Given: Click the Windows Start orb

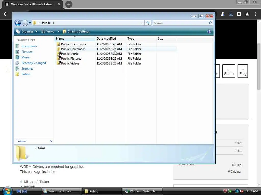Looking at the screenshot, I should pyautogui.click(x=7, y=191).
